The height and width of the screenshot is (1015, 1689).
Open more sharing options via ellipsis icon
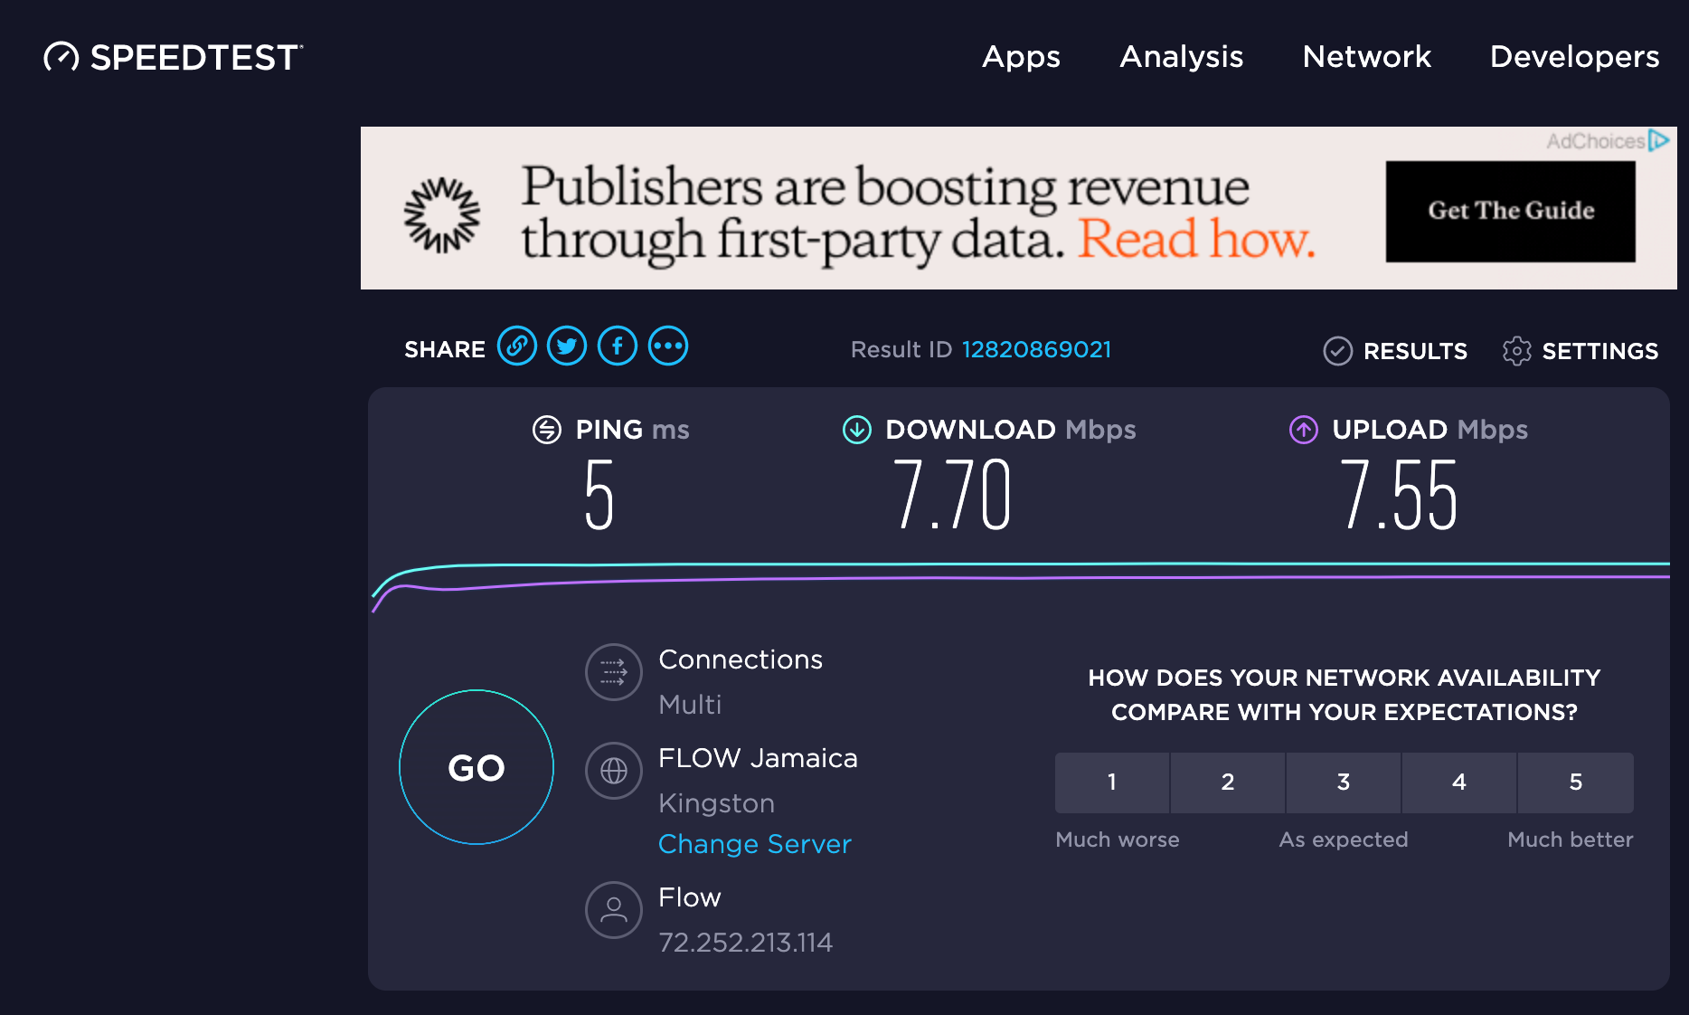click(x=668, y=346)
